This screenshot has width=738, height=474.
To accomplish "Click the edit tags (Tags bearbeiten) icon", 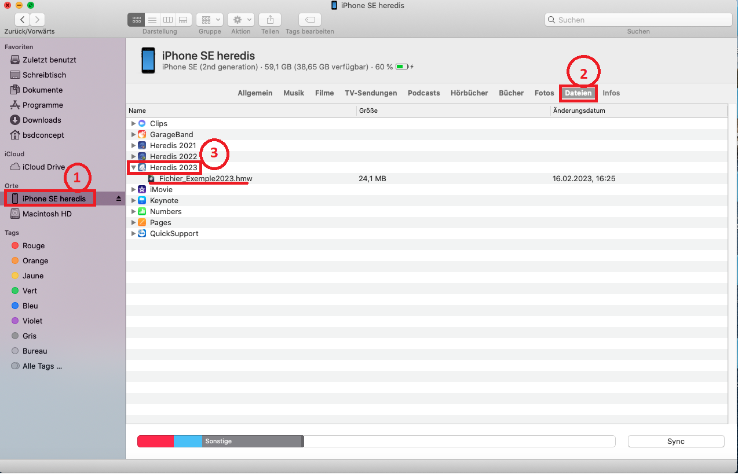I will click(x=310, y=20).
